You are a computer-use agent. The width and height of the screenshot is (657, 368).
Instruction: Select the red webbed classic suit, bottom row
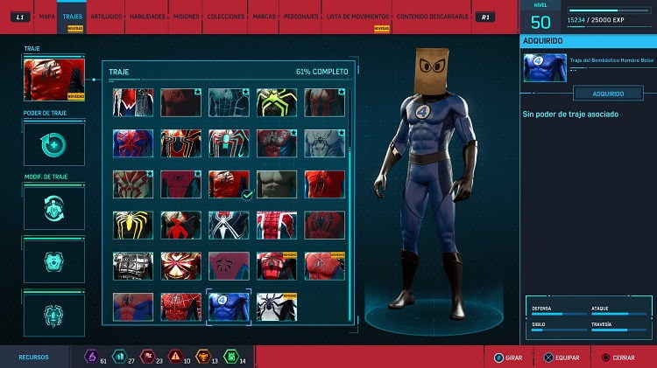(x=180, y=307)
